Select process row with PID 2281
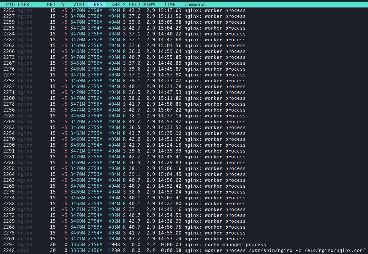Viewport: 368px width, 254px height. click(184, 157)
